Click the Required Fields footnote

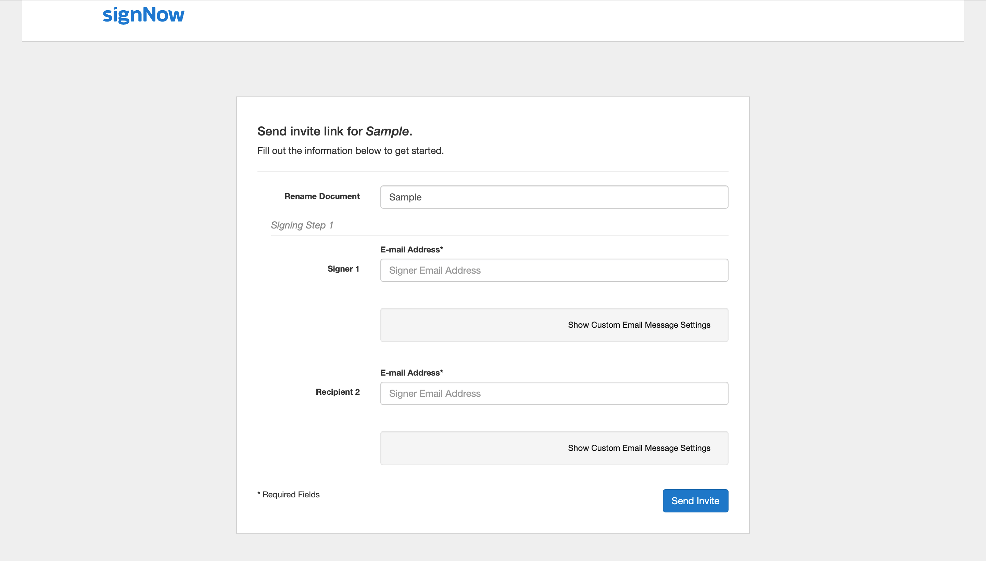(288, 494)
